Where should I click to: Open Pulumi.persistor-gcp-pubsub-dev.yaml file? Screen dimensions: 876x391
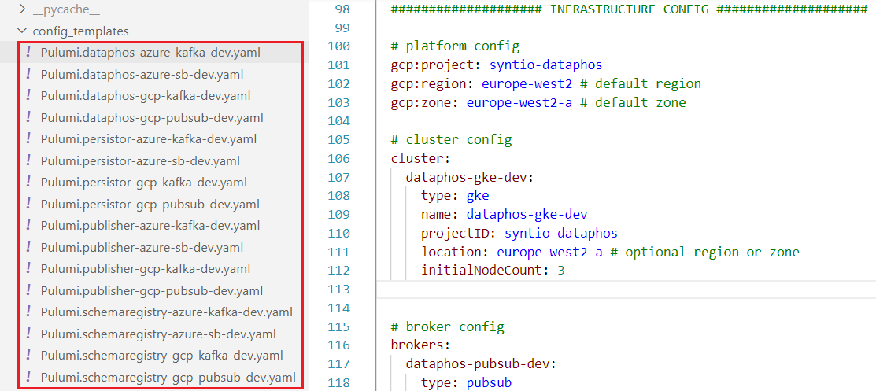point(150,205)
